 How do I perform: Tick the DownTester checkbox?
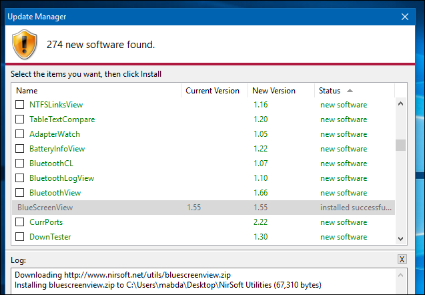19,236
